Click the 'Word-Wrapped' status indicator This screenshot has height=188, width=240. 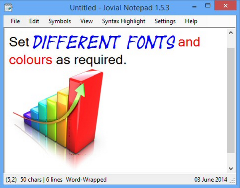(86, 180)
